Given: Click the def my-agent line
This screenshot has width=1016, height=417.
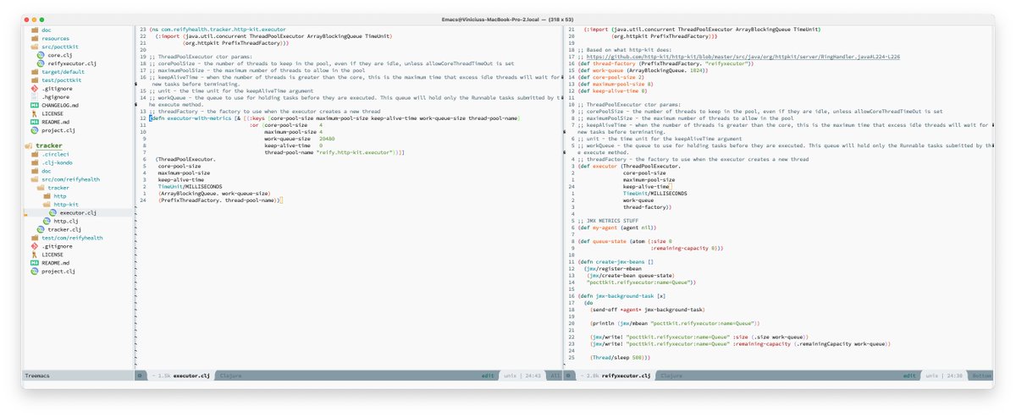Looking at the screenshot, I should point(619,228).
